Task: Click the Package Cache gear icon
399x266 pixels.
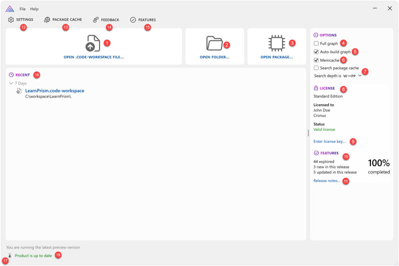Action: [x=47, y=20]
